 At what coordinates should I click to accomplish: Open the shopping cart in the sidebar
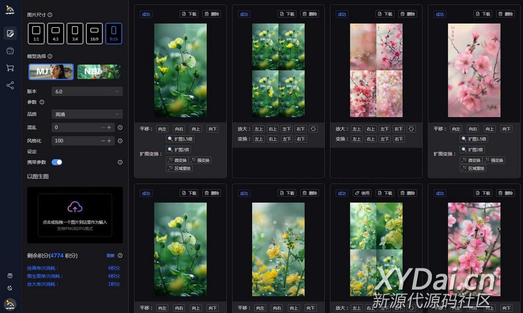tap(10, 68)
